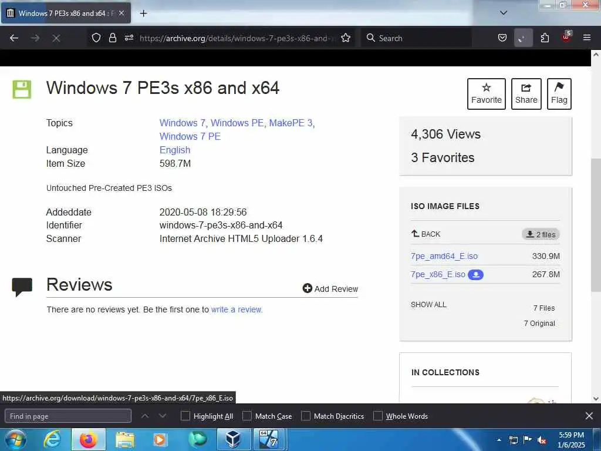Follow the write a review link
The image size is (601, 451).
point(237,309)
